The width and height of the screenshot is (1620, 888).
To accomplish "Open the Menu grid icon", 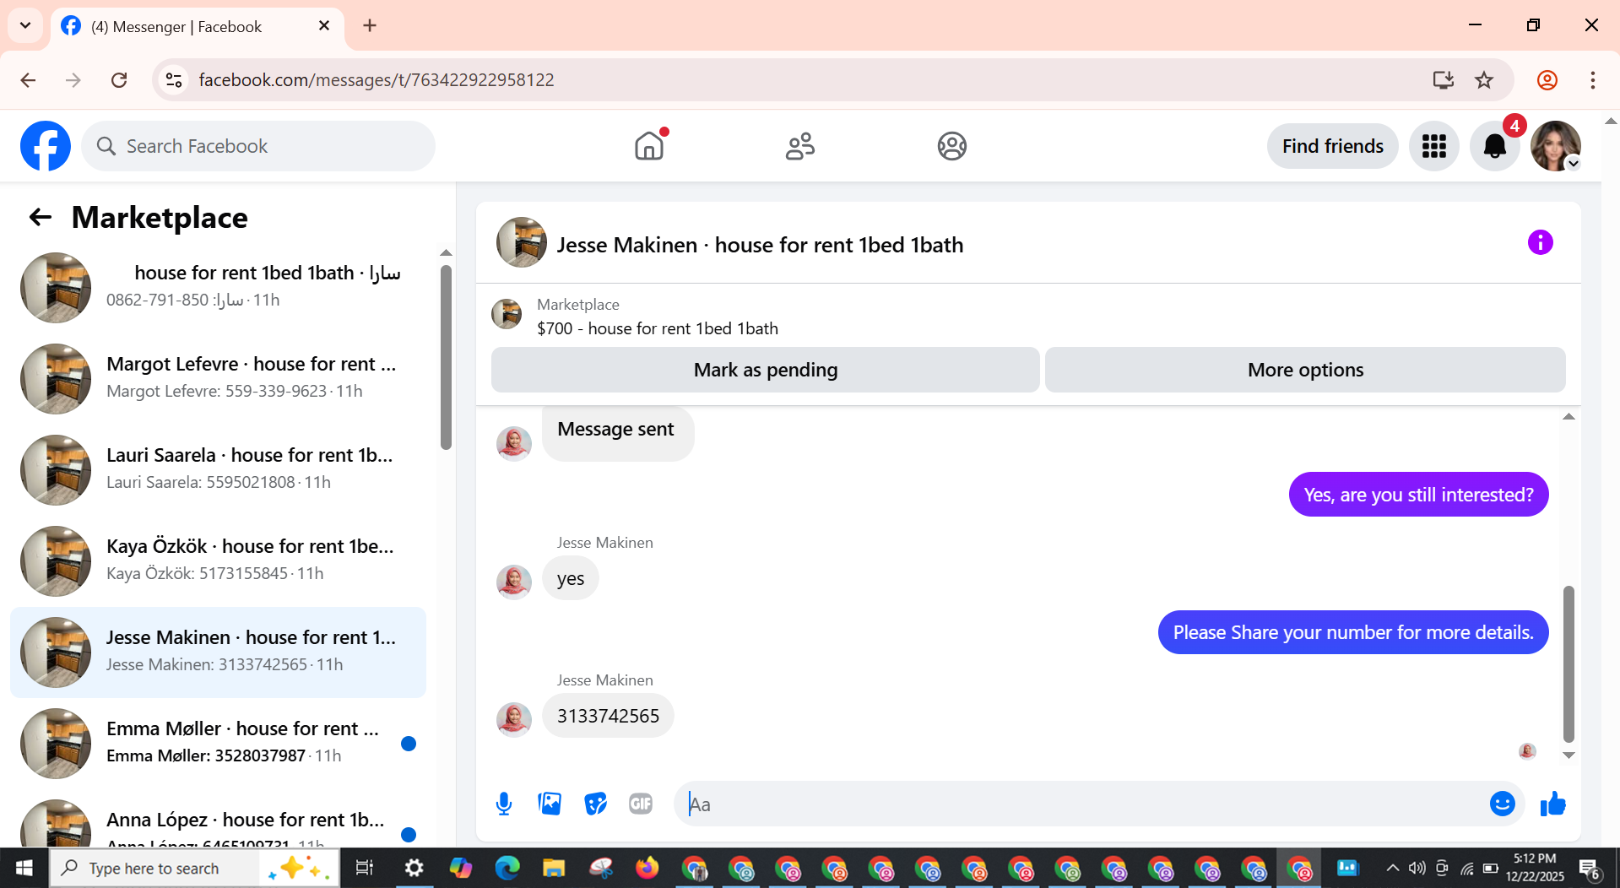I will pos(1433,146).
